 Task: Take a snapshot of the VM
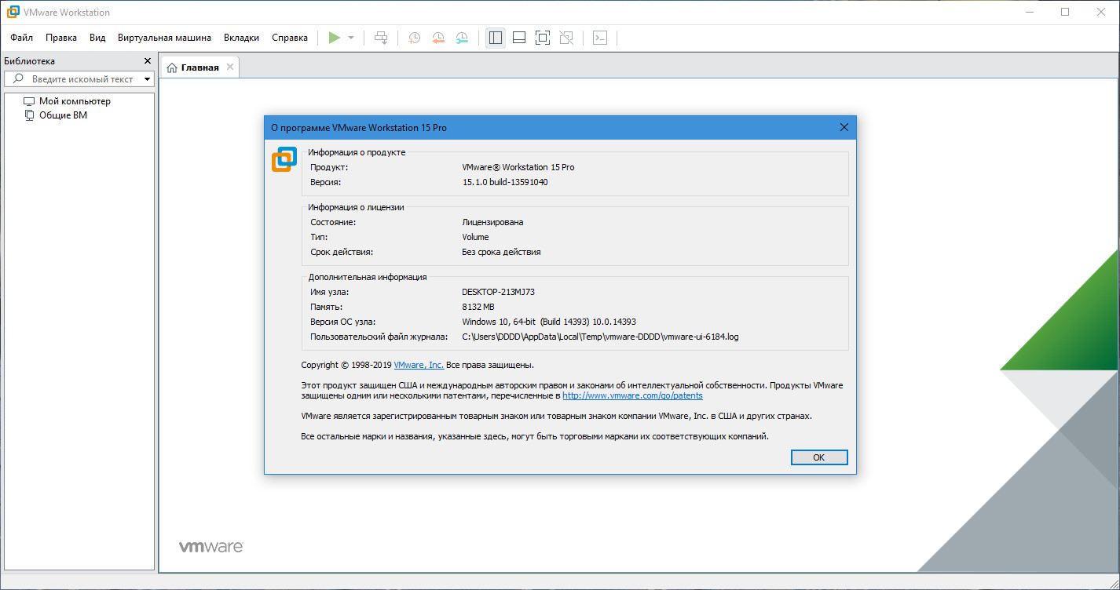coord(413,37)
